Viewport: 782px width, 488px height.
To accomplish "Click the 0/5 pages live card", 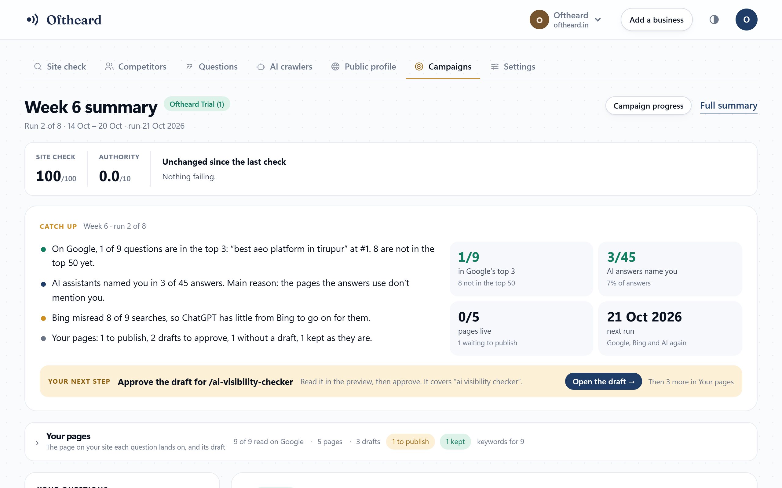I will 521,328.
